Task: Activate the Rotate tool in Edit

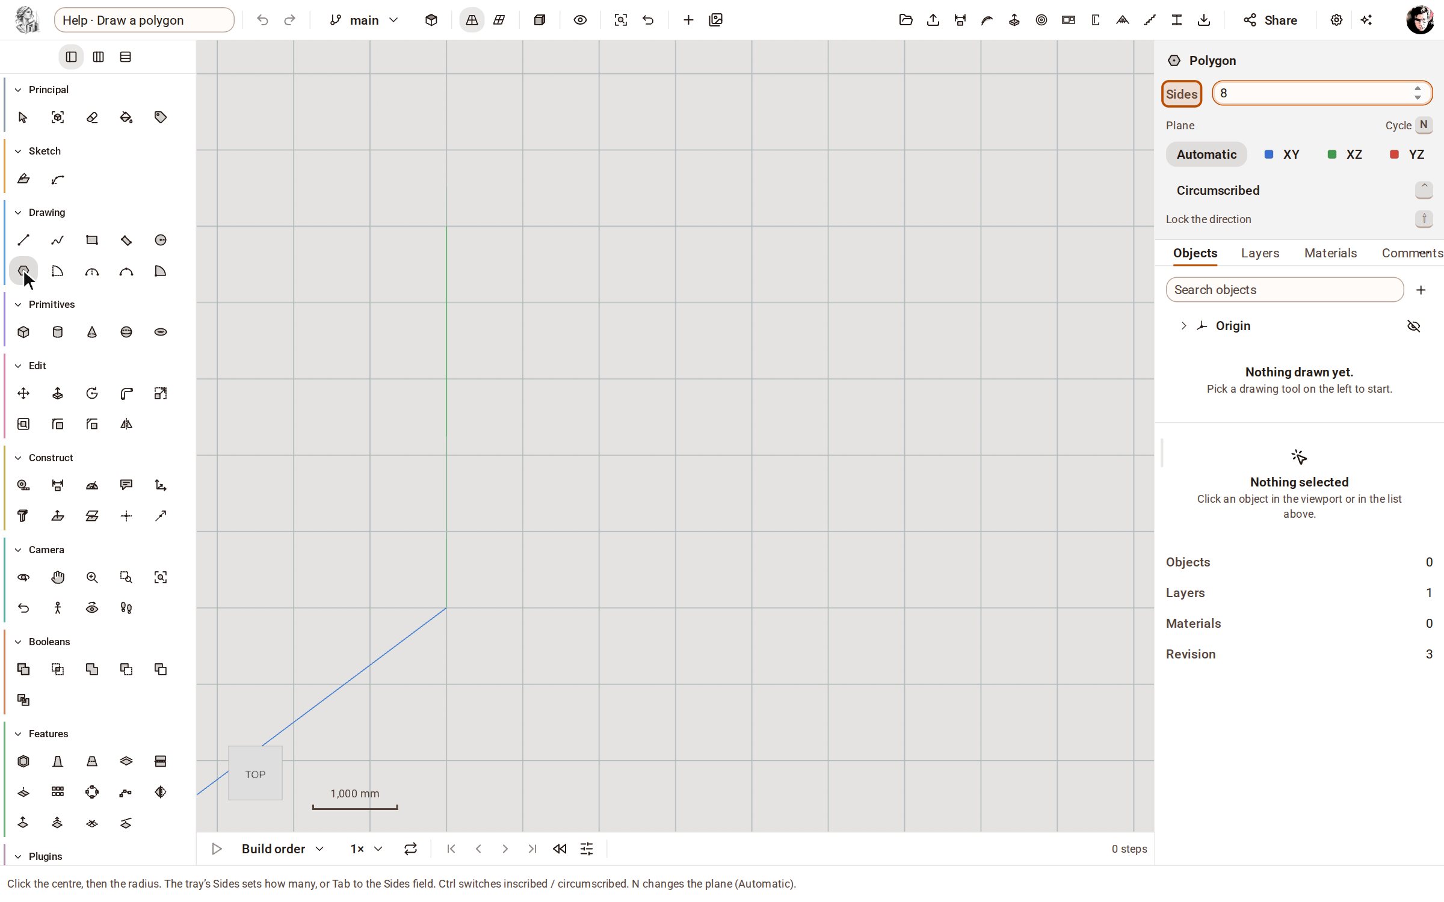Action: tap(92, 393)
